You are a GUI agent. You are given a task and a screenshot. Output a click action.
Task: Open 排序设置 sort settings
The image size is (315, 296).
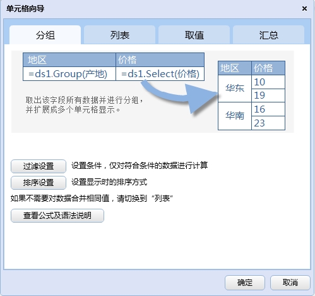pyautogui.click(x=39, y=183)
